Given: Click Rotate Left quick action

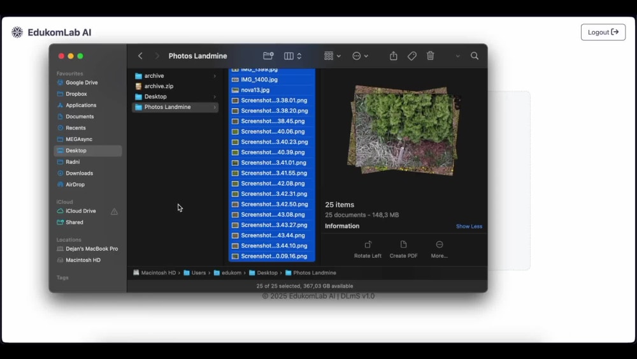Looking at the screenshot, I should click(x=368, y=249).
